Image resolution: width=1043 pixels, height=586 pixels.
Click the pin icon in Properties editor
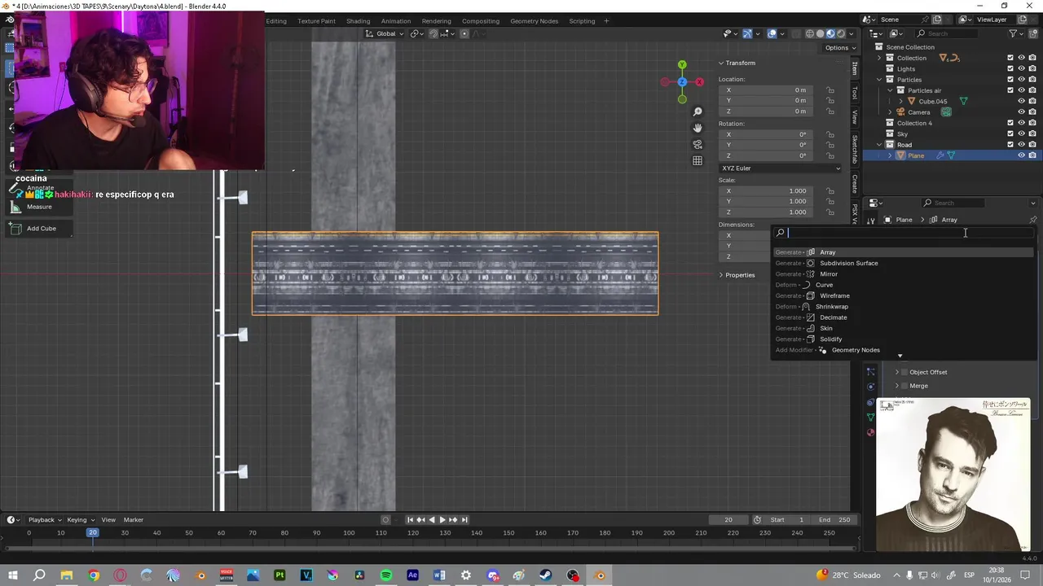pyautogui.click(x=1032, y=220)
